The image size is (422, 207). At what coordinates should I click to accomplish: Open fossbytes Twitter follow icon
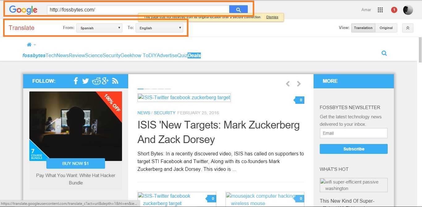pos(86,81)
